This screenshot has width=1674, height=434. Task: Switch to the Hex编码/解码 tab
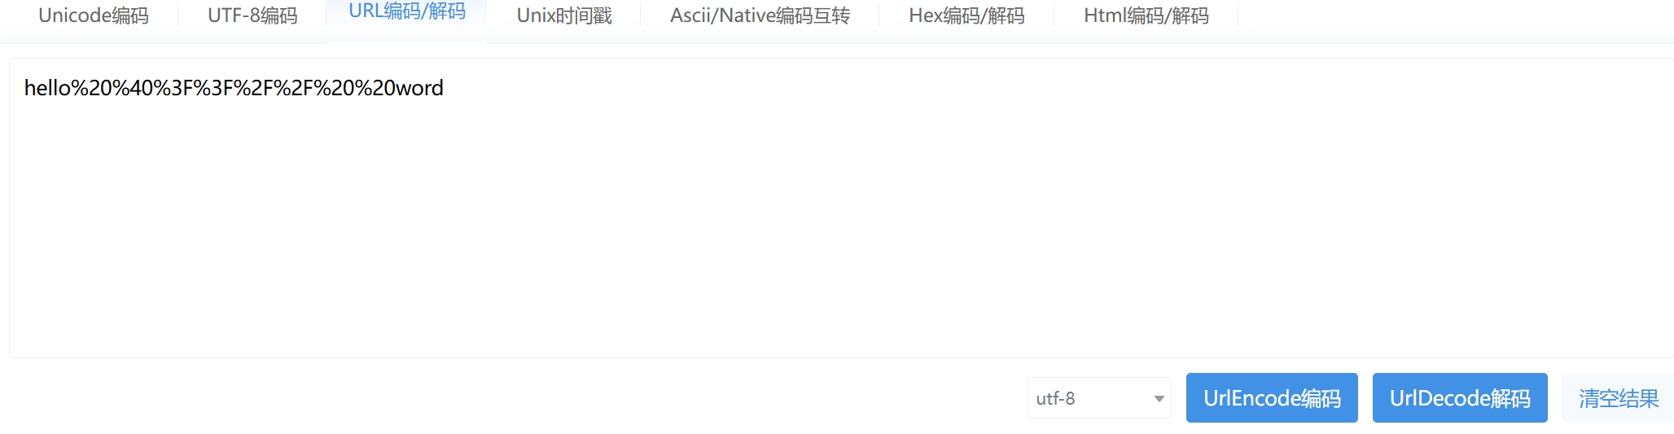[966, 15]
